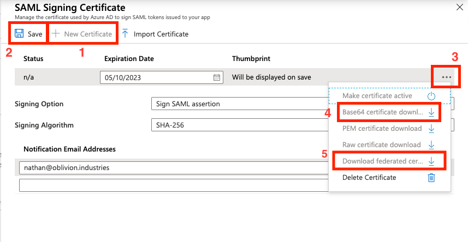Click the download arrow for PEM certificate
The image size is (468, 242).
click(431, 129)
